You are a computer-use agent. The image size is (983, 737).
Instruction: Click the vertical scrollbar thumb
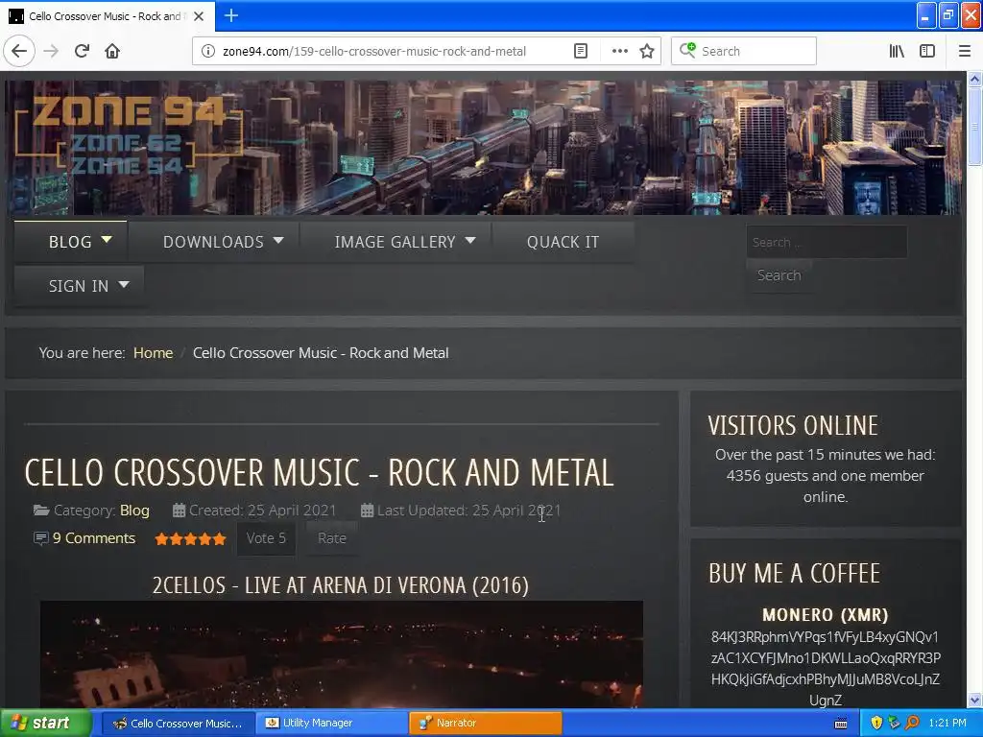click(974, 126)
